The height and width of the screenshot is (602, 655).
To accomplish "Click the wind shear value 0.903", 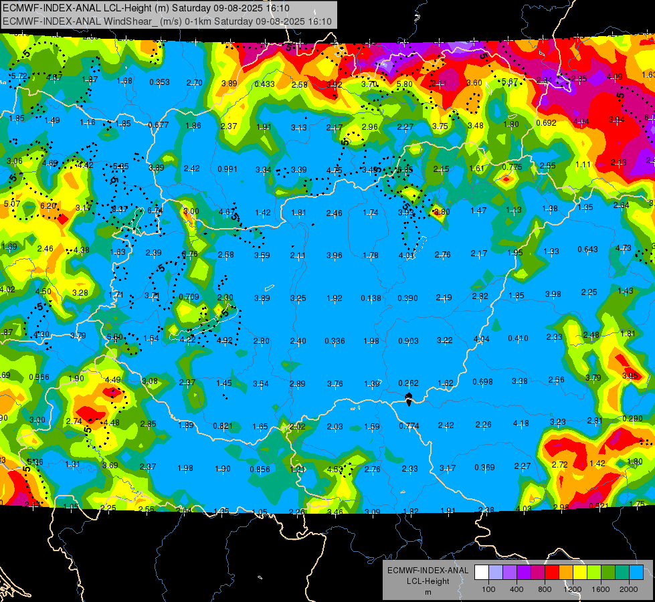I will tap(409, 341).
